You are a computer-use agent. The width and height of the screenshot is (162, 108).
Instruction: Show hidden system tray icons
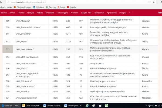146,106
